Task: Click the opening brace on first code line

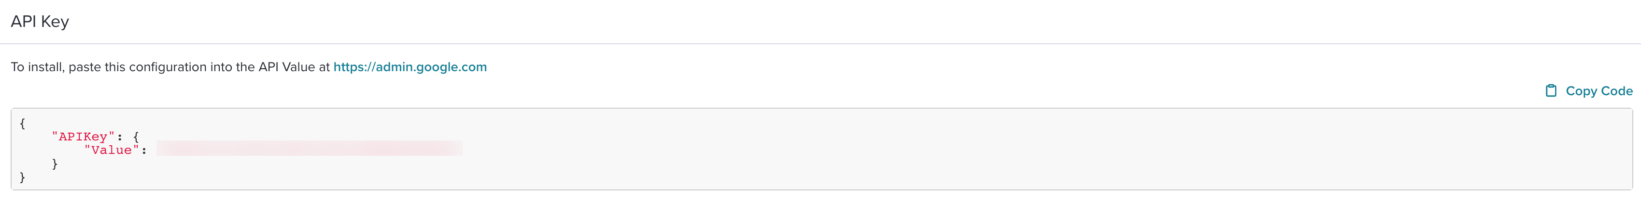Action: point(22,123)
